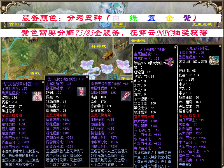Click the 混元无极战甲[神器] +12 title
Viewport: 224px width, 168px height.
pos(21,84)
